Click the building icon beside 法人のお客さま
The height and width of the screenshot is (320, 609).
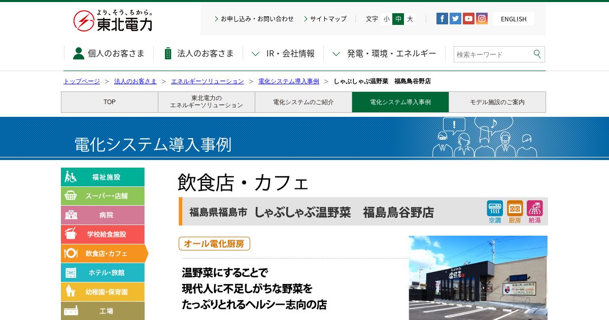pos(168,53)
